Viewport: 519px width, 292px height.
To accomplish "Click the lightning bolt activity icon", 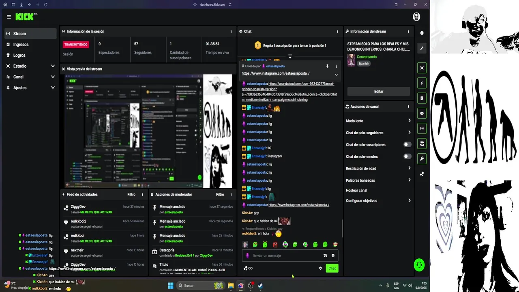I will [422, 83].
